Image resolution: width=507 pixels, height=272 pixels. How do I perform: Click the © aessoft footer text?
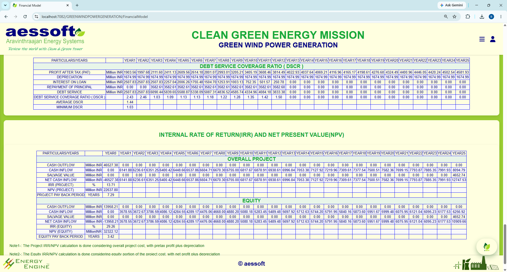click(251, 264)
